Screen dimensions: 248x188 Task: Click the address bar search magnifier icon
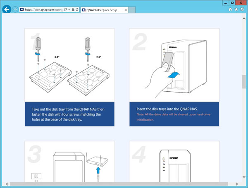[65, 10]
